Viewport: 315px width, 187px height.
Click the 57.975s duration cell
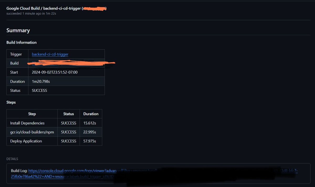pyautogui.click(x=90, y=141)
